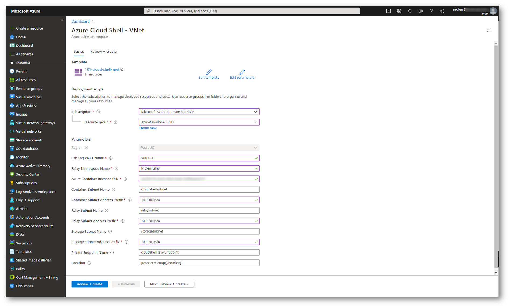Switch to the Review + create tab
This screenshot has width=510, height=308.
click(x=103, y=52)
